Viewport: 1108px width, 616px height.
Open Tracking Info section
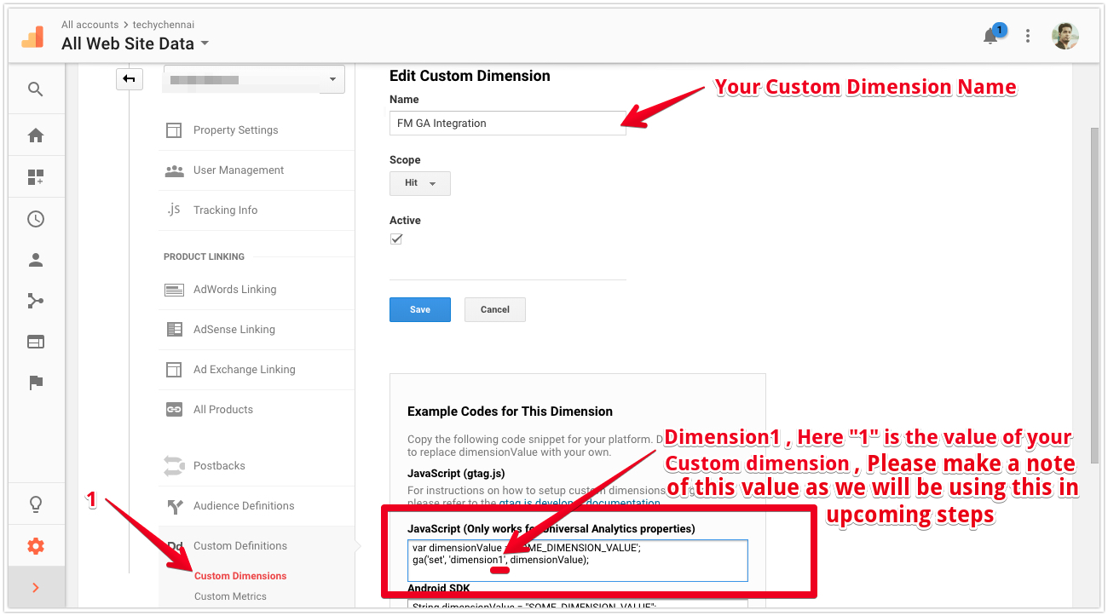225,210
